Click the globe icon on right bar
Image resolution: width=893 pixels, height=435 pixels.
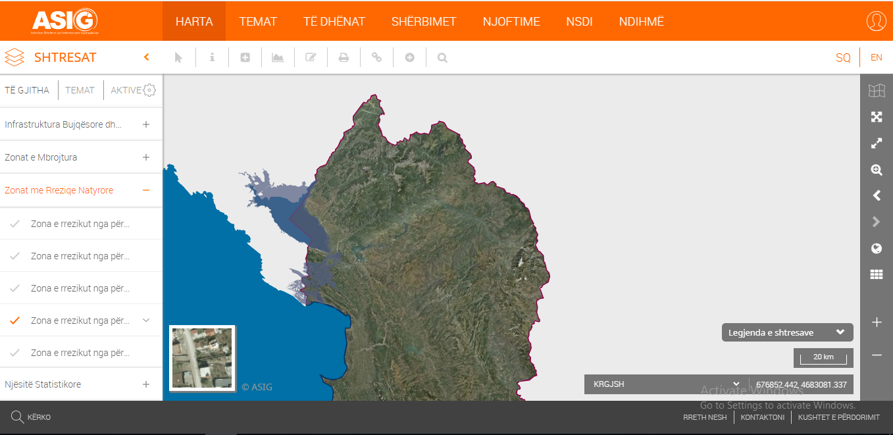coord(877,248)
